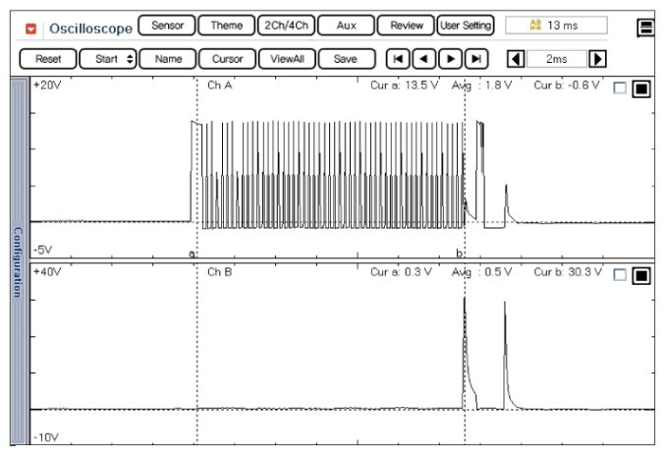Expand the Configuration side panel
Image resolution: width=665 pixels, height=456 pixels.
[x=16, y=261]
